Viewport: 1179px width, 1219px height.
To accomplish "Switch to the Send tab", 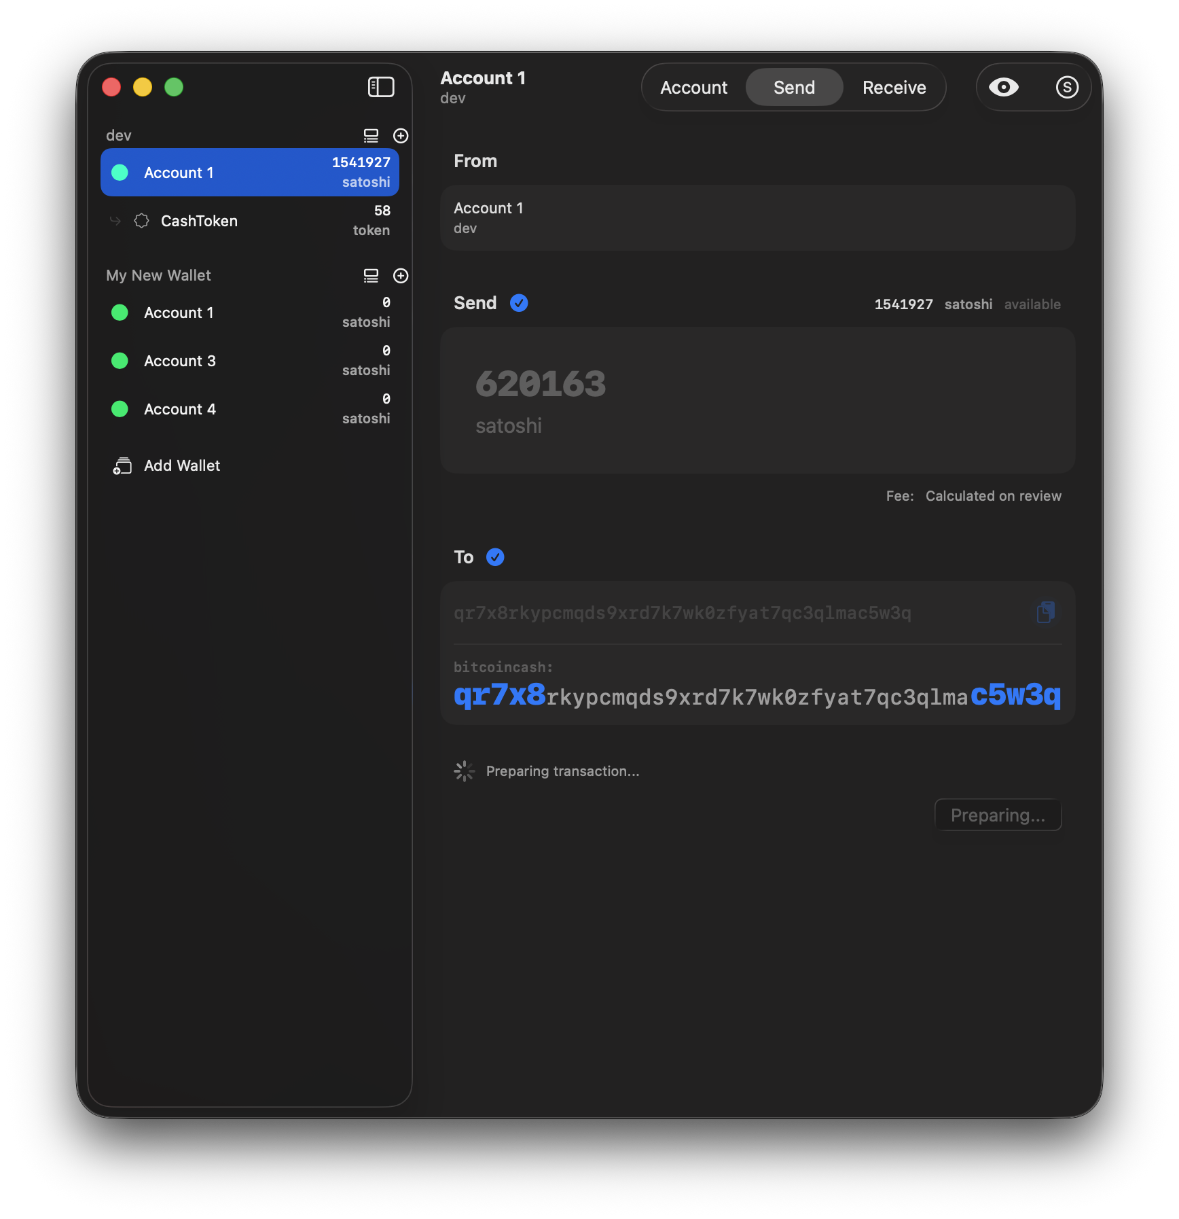I will tap(794, 88).
